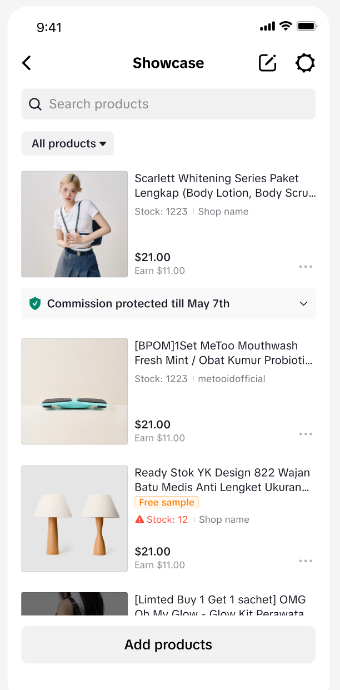
Task: Tap the search magnifier icon
Action: (35, 104)
